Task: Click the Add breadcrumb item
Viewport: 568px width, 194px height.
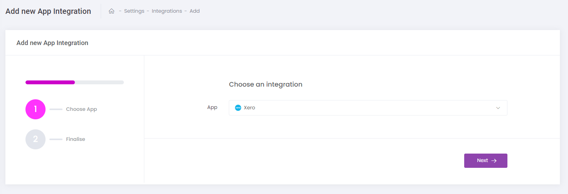Action: [194, 11]
